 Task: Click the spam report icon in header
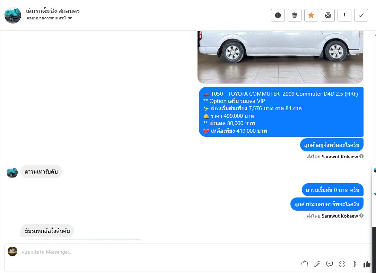[278, 15]
